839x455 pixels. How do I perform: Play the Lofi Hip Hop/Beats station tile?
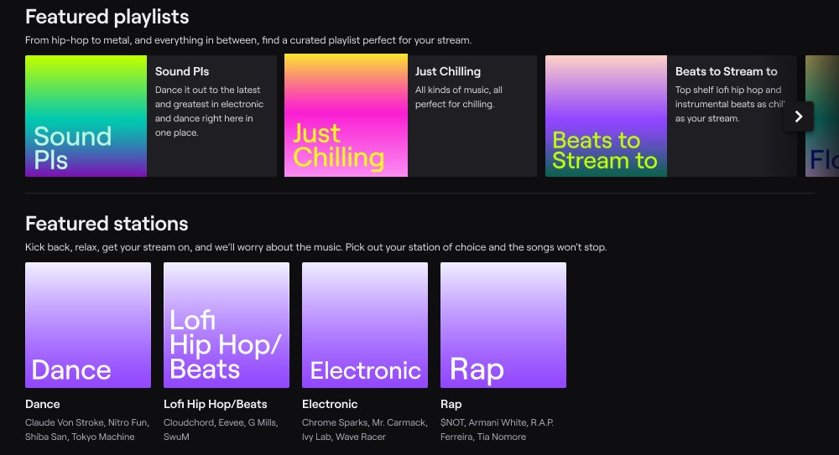[x=227, y=325]
